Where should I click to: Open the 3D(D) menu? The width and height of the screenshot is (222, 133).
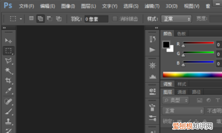tap(172, 6)
